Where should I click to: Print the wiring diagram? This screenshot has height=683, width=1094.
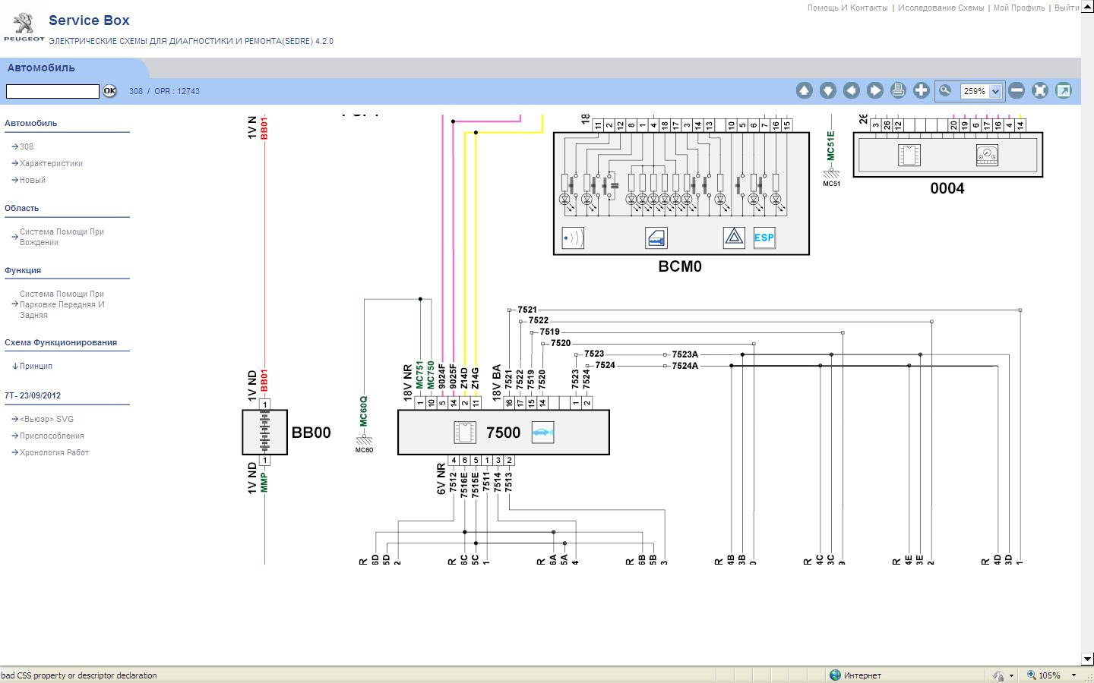[x=898, y=90]
